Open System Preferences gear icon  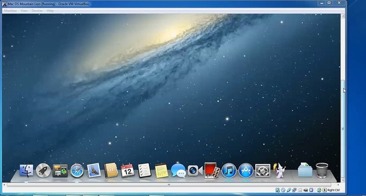[x=262, y=170]
